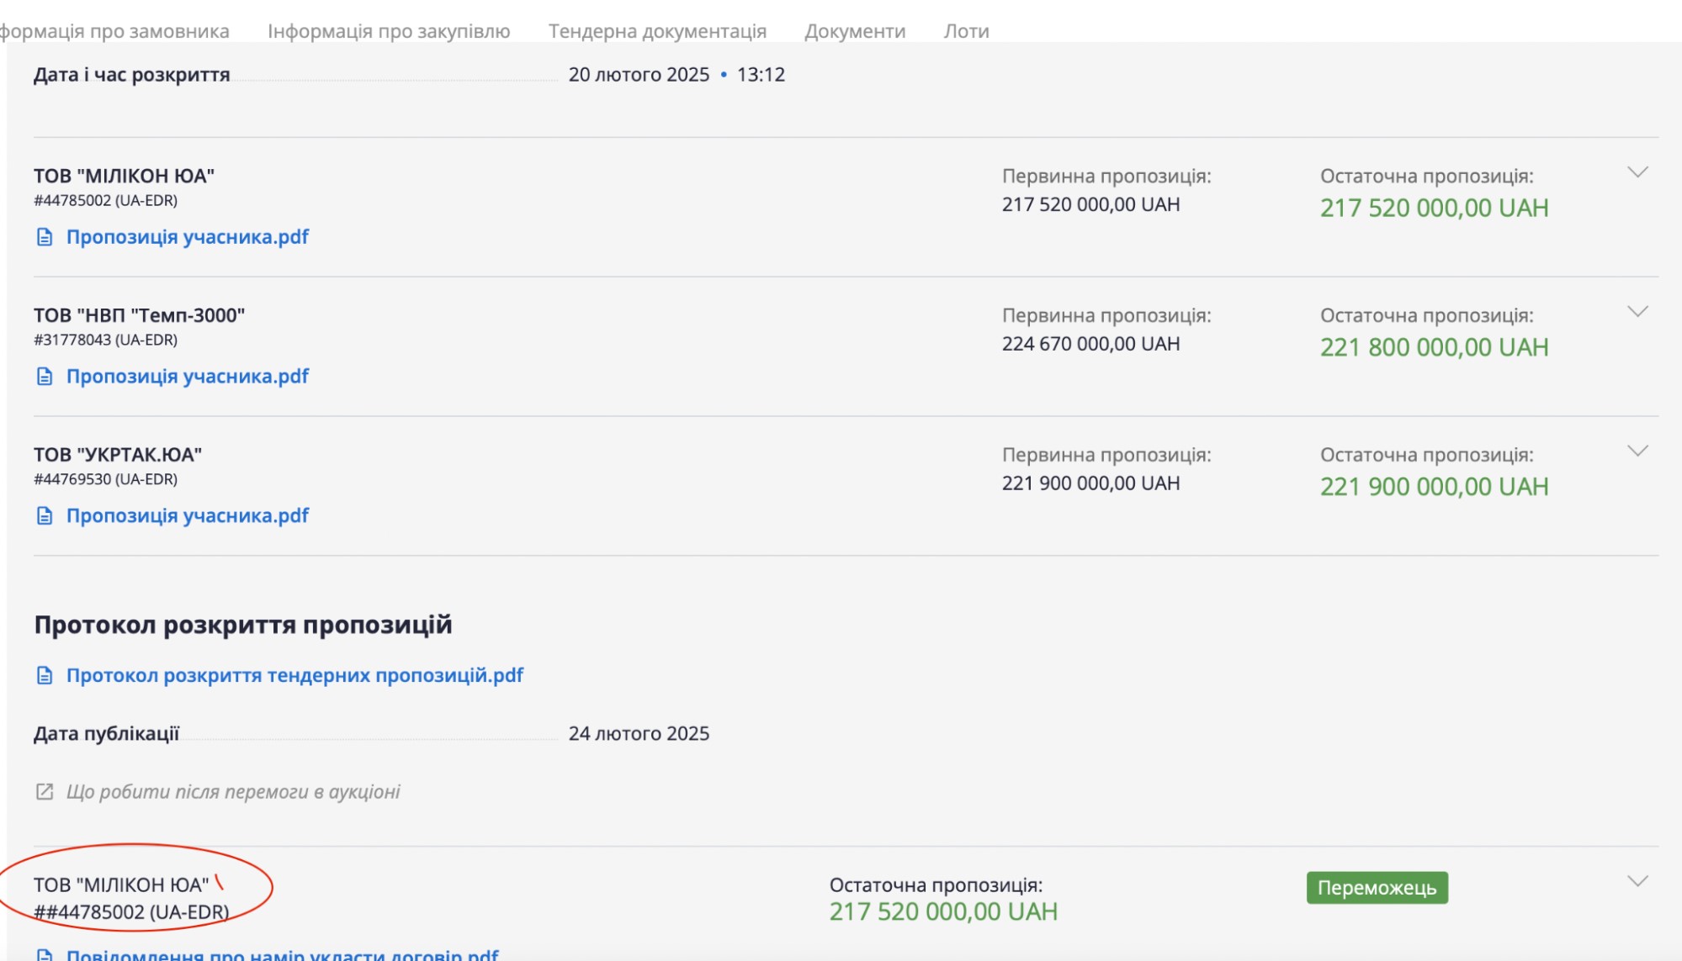The height and width of the screenshot is (961, 1682).
Task: Click document icon of opening protocol PDF
Action: 45,676
